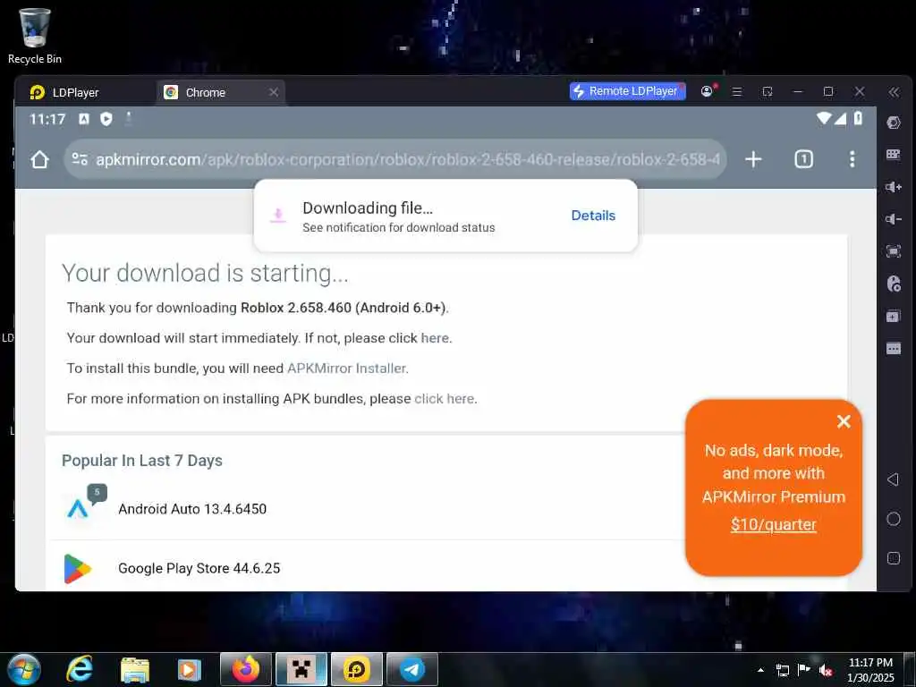
Task: Open the APKMirror Installer link
Action: pos(346,369)
